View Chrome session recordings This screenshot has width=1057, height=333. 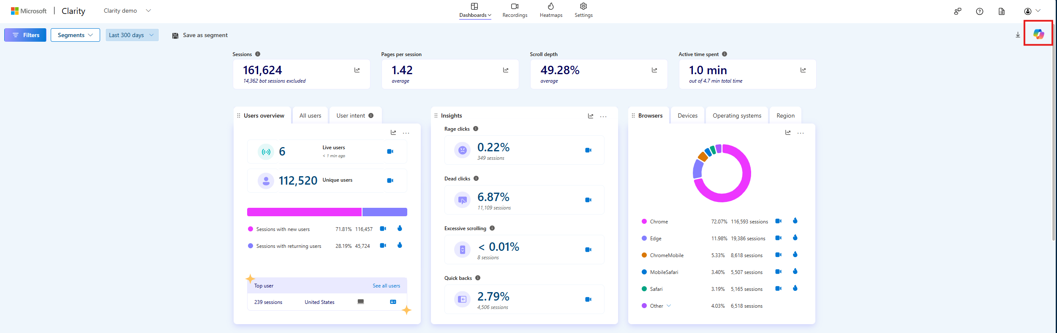(x=779, y=221)
